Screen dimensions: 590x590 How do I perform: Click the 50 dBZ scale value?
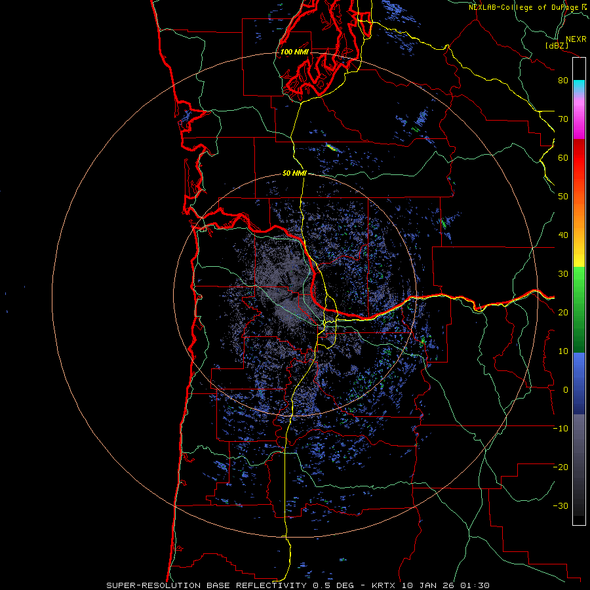point(563,197)
